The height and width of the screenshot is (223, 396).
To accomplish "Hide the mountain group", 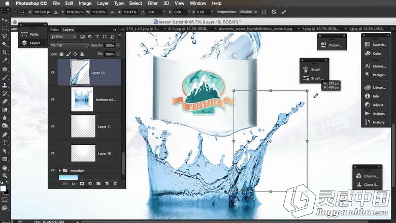I will tap(53, 171).
